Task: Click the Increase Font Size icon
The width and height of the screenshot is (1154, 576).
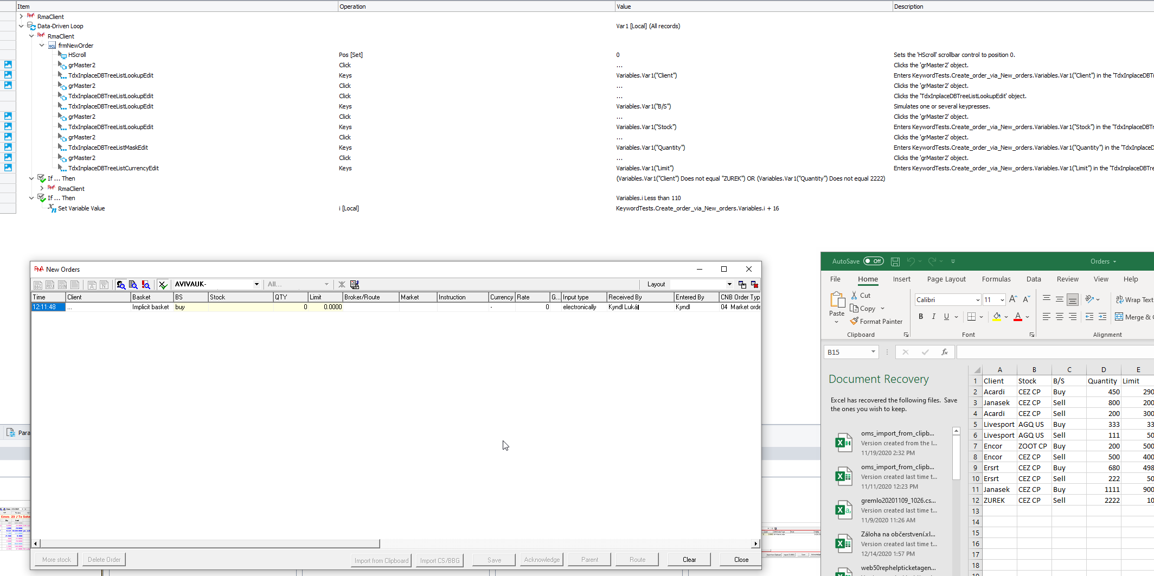Action: click(1012, 299)
